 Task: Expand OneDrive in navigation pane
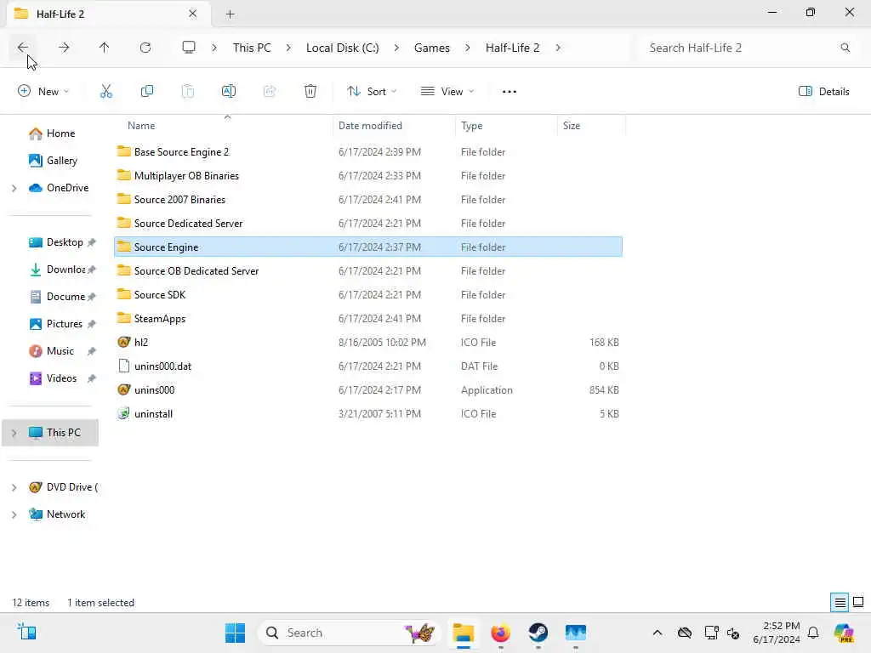tap(14, 188)
